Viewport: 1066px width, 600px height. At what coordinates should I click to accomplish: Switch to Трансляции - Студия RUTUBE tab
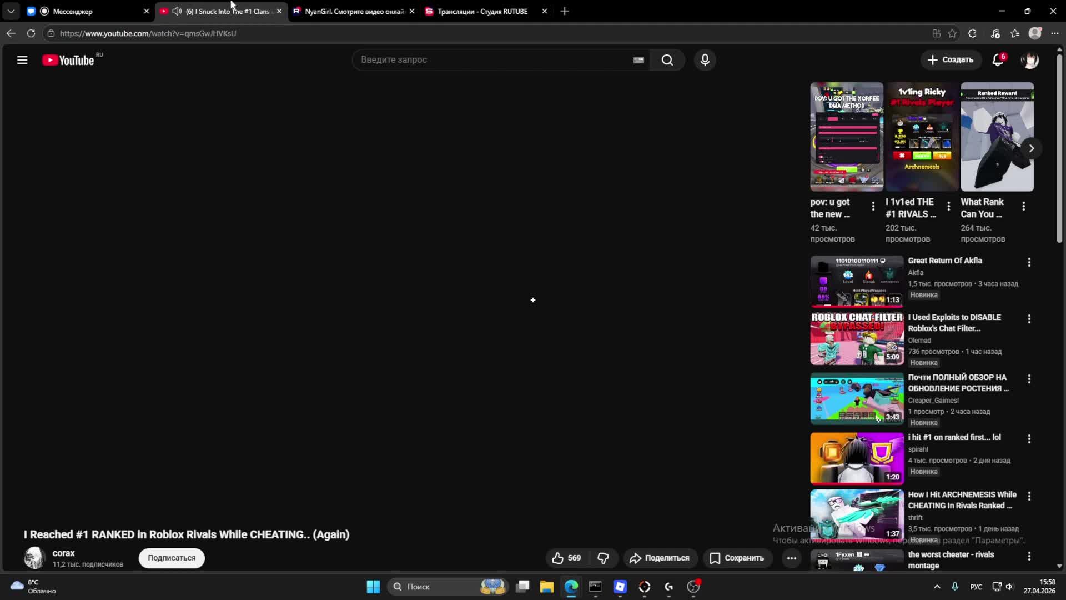coord(482,11)
